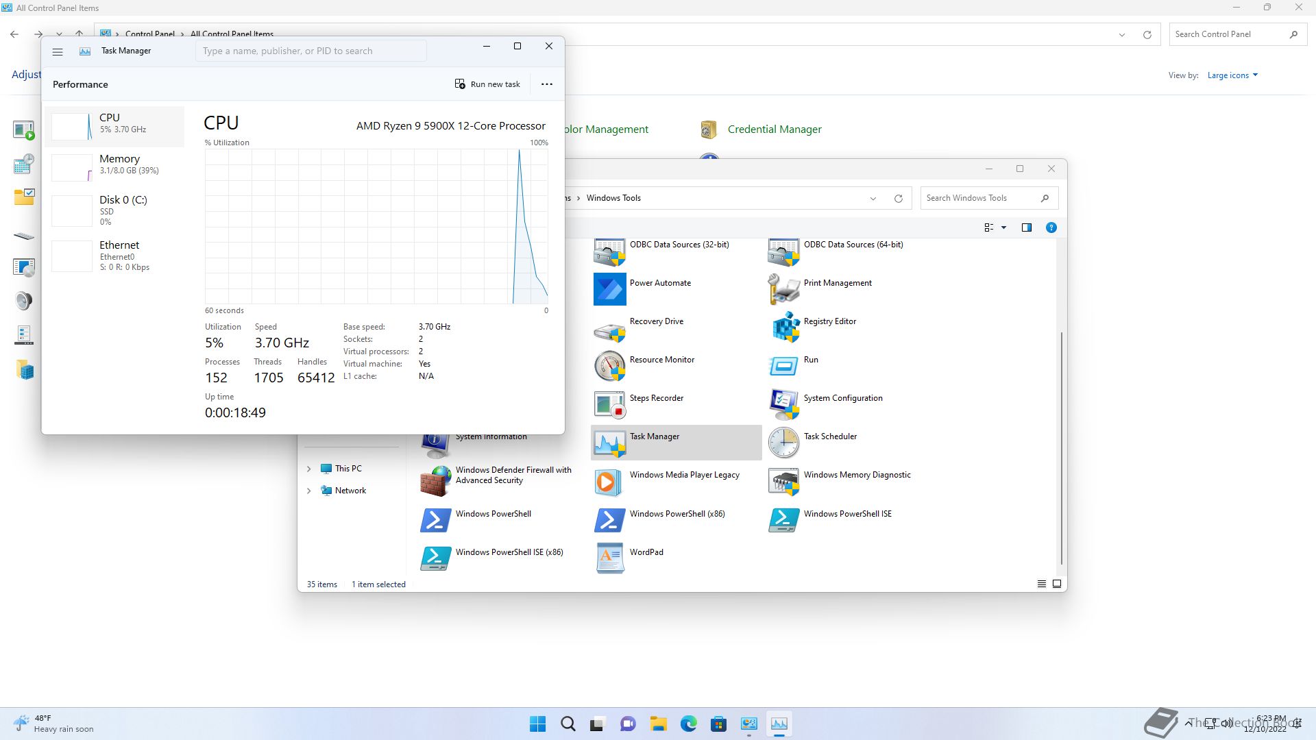Select the CPU performance entry
The image size is (1316, 740).
coord(114,127)
